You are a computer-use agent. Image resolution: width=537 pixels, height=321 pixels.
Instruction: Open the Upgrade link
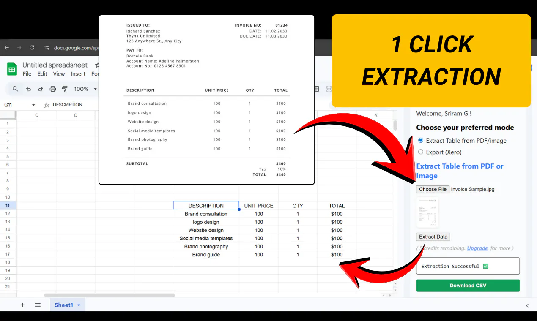(x=477, y=248)
